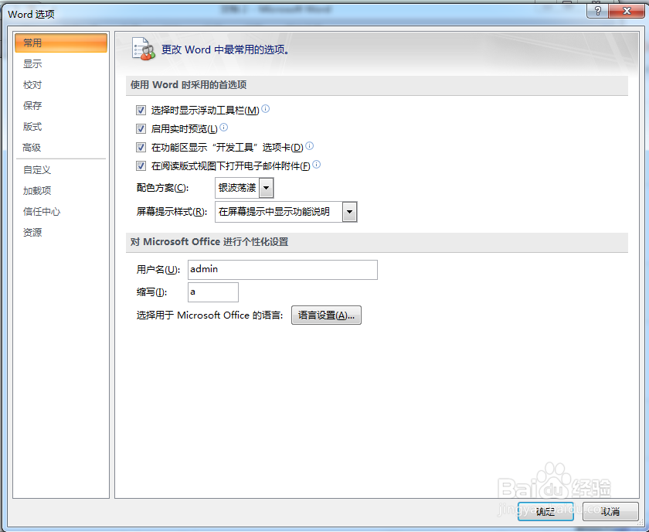Switch to the 自定义 category
Image resolution: width=649 pixels, height=532 pixels.
click(x=61, y=170)
